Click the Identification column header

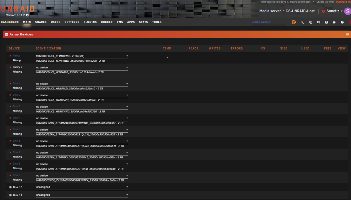(x=48, y=48)
